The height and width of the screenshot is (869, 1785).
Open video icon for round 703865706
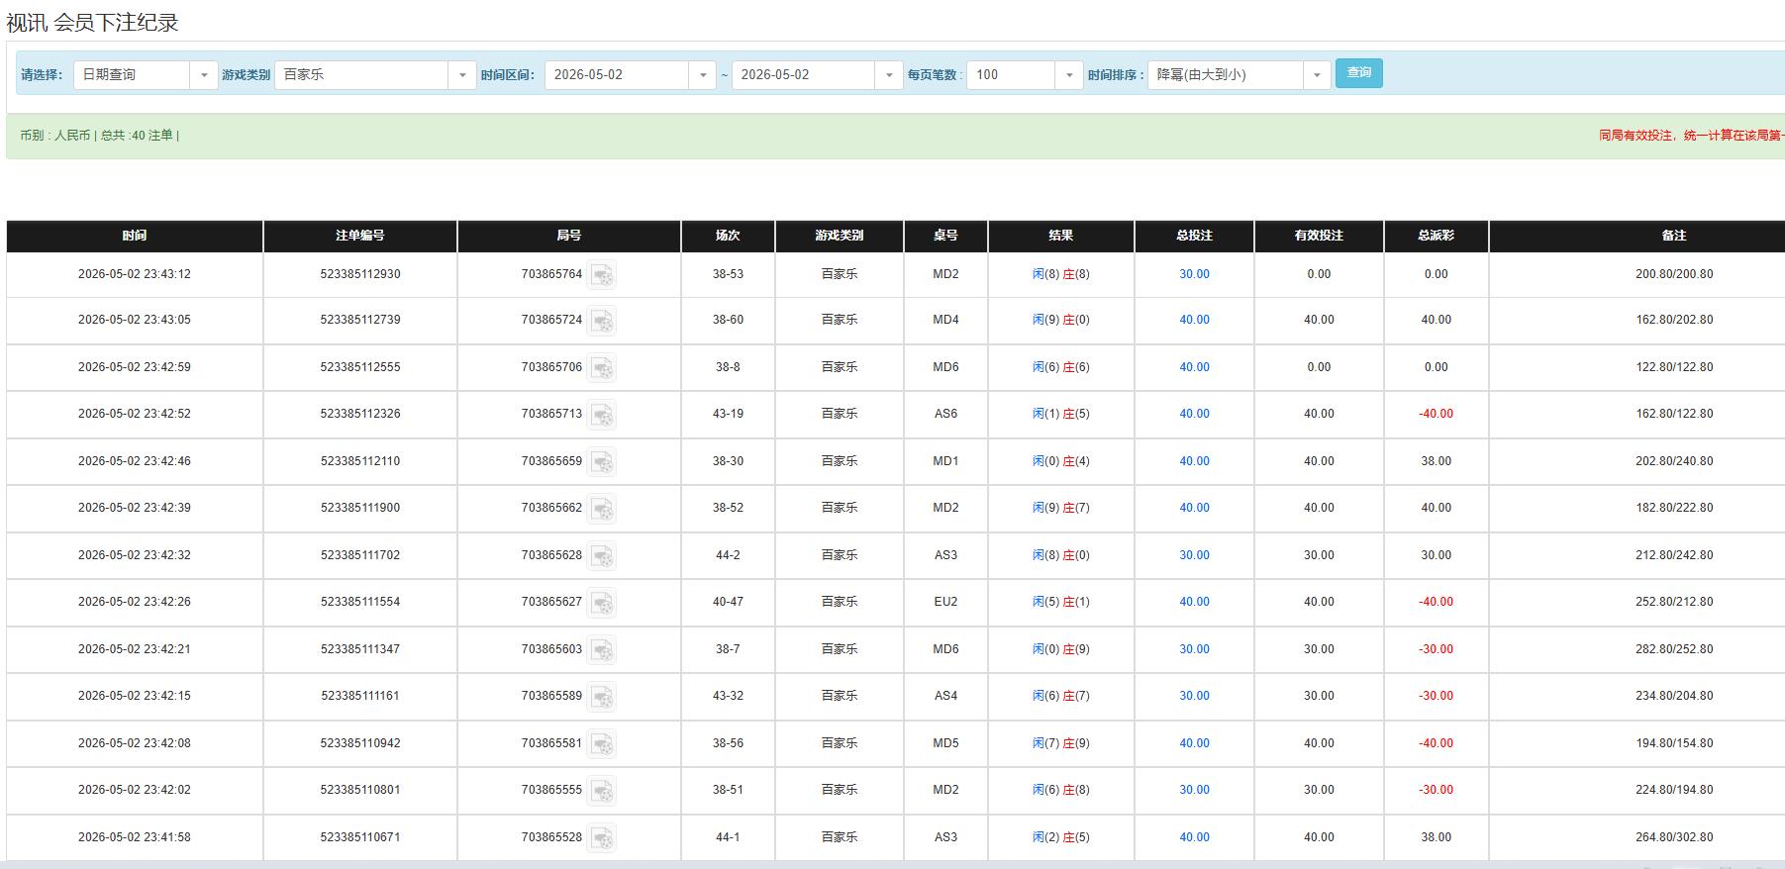click(602, 367)
